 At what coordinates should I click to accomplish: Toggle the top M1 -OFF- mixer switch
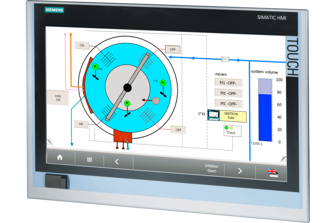pos(228,83)
